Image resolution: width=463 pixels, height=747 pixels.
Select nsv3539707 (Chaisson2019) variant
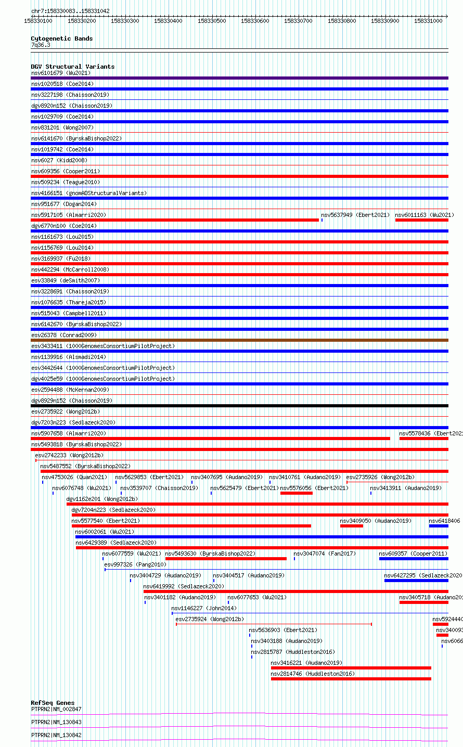[x=159, y=488]
